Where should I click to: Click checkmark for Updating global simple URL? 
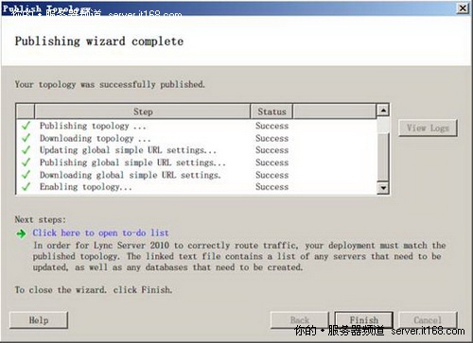(x=26, y=150)
